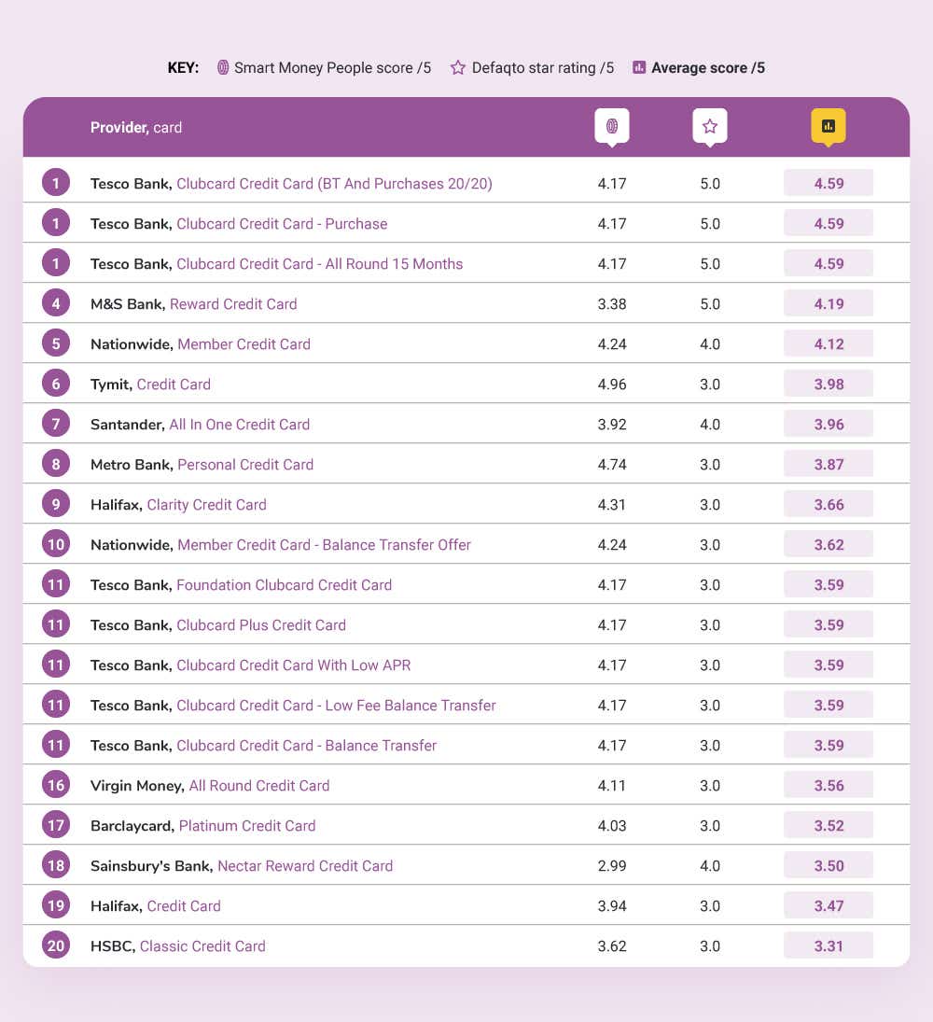Click the Smart Money People score column icon

click(612, 126)
